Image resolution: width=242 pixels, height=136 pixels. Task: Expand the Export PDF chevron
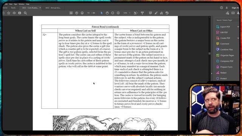pos(238,27)
